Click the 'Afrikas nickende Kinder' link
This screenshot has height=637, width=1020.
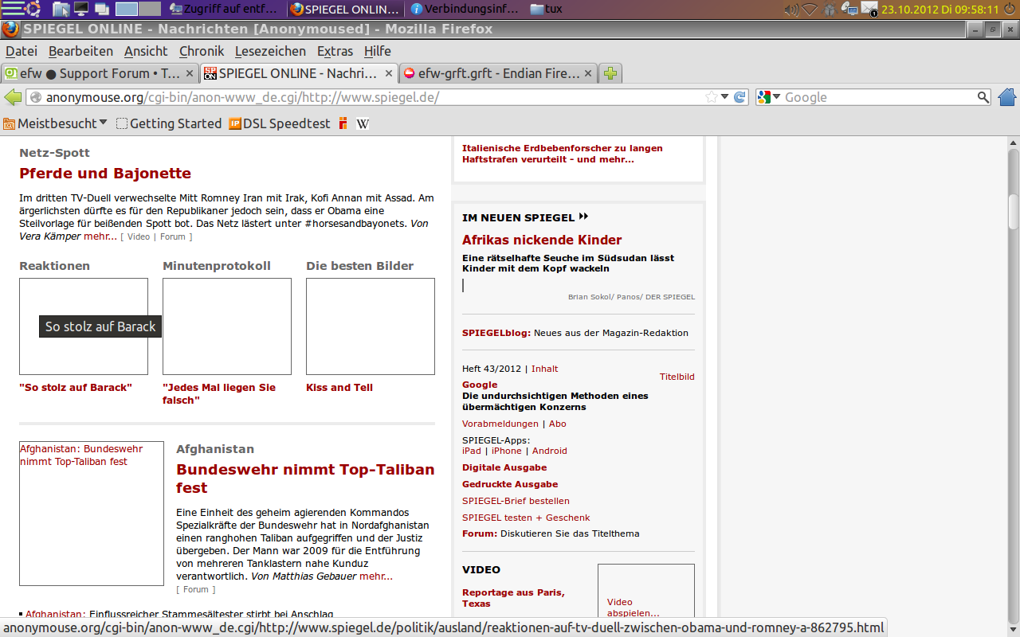pos(542,240)
